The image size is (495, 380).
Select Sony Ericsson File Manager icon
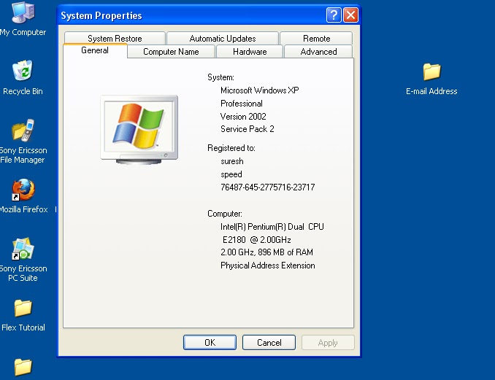(x=23, y=130)
